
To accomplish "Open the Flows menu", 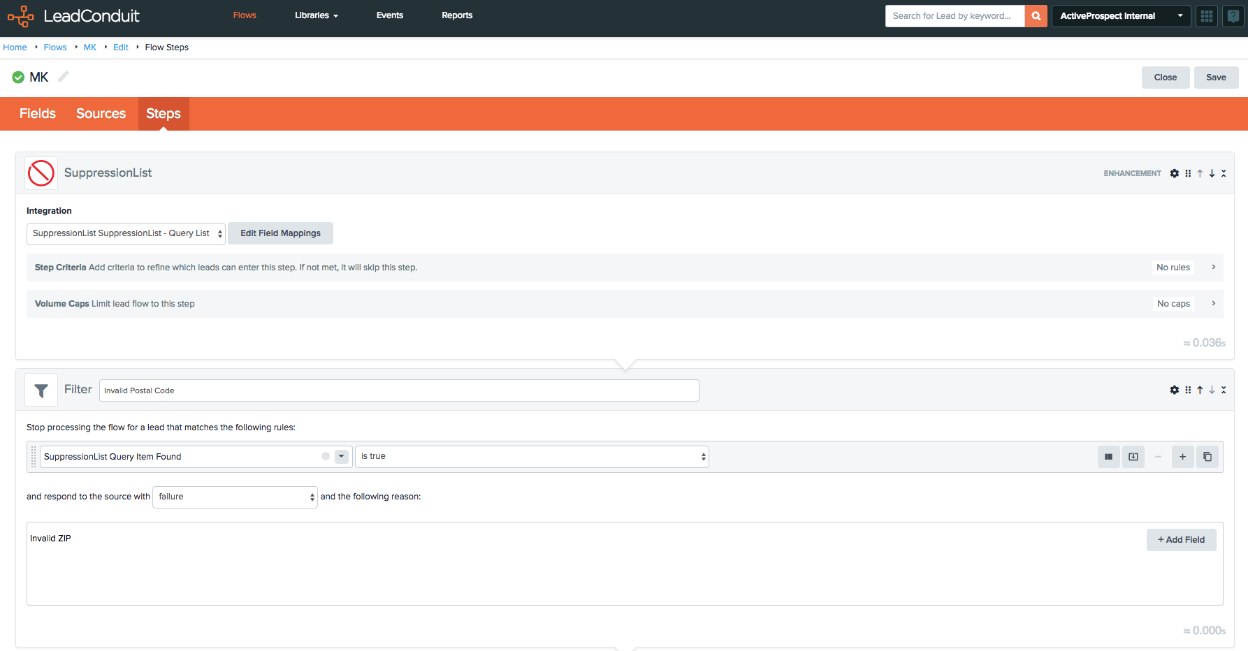I will click(x=245, y=15).
